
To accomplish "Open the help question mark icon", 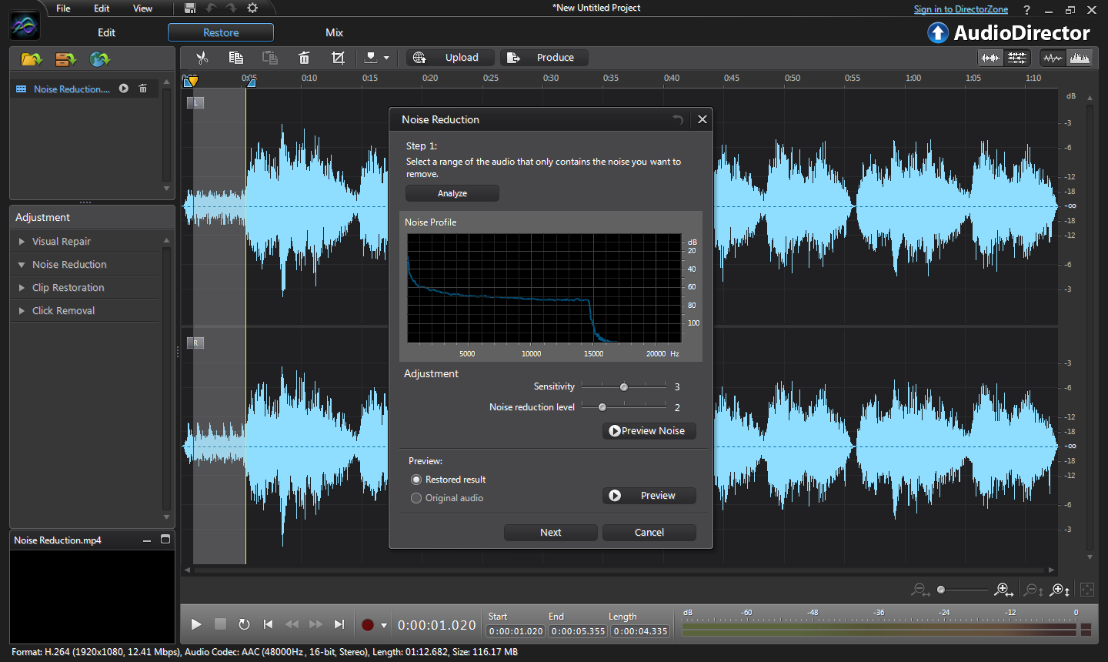I will tap(1026, 10).
